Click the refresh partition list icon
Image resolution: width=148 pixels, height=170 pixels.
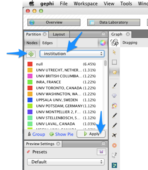tap(31, 54)
